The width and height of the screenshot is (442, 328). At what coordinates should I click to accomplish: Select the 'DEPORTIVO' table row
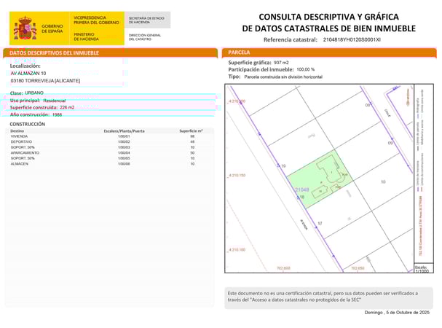tap(109, 141)
